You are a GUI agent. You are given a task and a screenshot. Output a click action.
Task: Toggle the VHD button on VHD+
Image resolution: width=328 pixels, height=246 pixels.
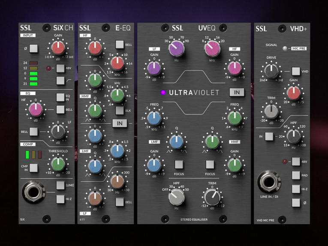296,71
